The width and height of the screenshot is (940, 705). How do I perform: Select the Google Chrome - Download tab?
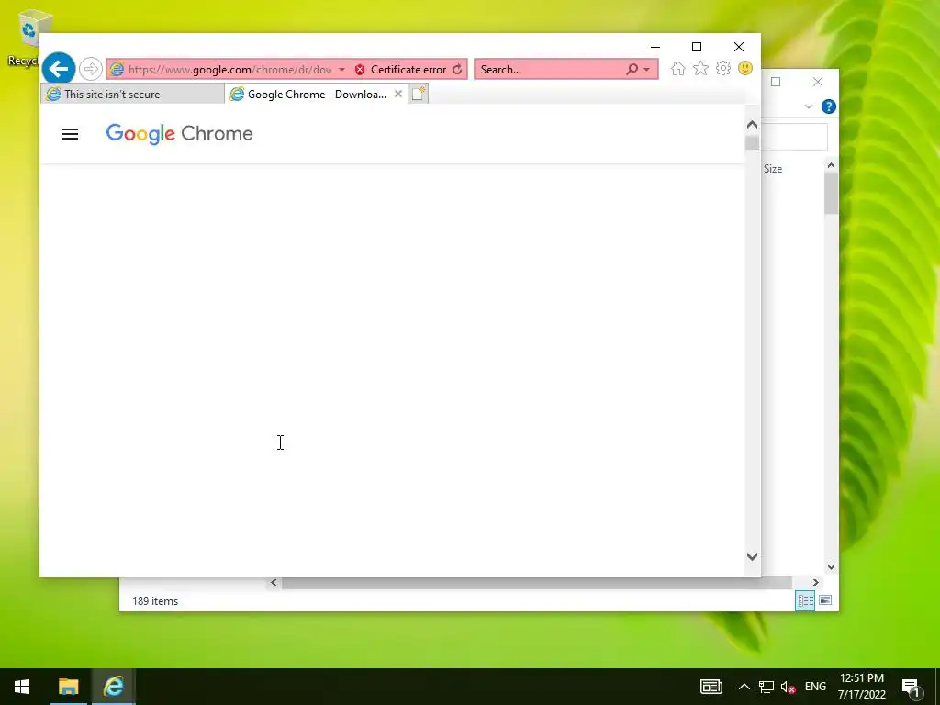tap(316, 95)
